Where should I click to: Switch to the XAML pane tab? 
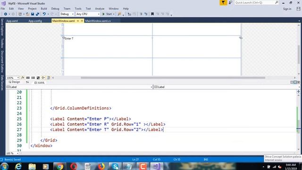39,83
